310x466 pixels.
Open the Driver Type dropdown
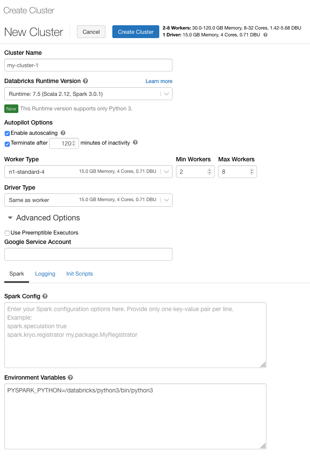pyautogui.click(x=88, y=200)
